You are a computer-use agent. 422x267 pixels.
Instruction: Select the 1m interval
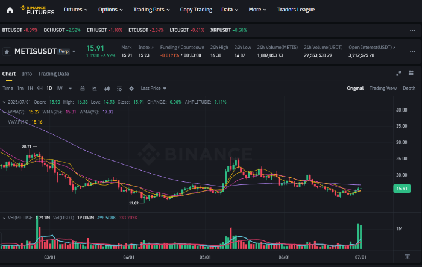tap(20, 88)
